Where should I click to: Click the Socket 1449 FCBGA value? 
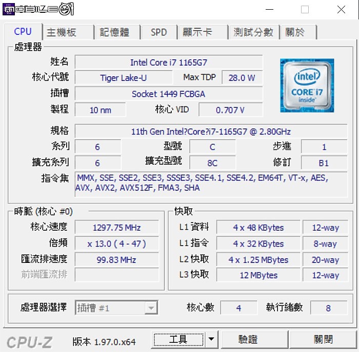point(169,94)
